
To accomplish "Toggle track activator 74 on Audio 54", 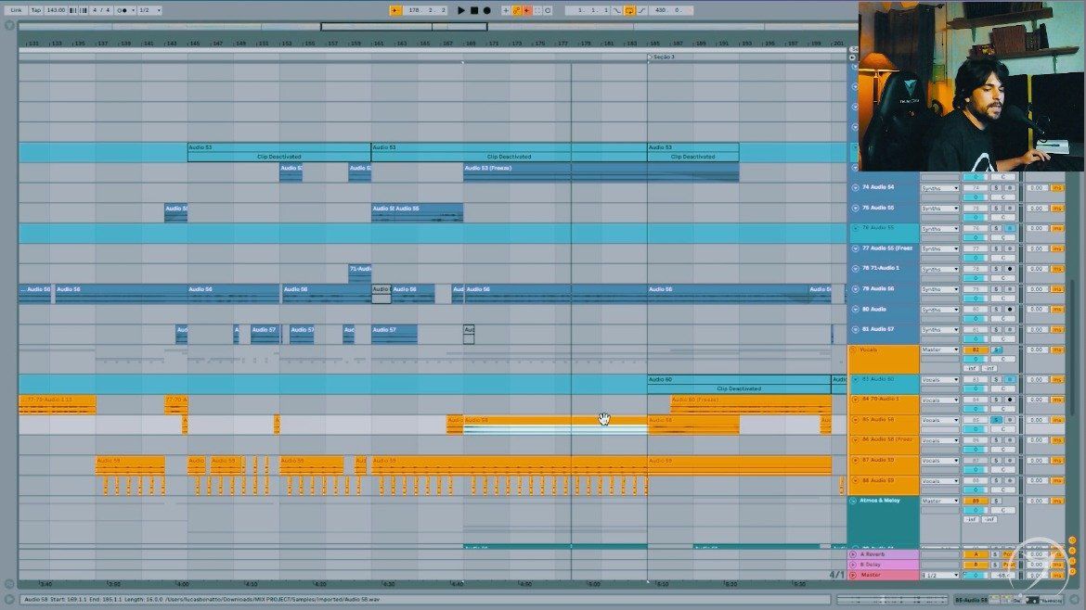I will tap(976, 188).
